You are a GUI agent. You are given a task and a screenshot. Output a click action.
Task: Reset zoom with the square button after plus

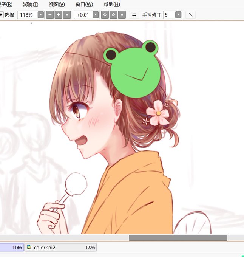[x=67, y=15]
